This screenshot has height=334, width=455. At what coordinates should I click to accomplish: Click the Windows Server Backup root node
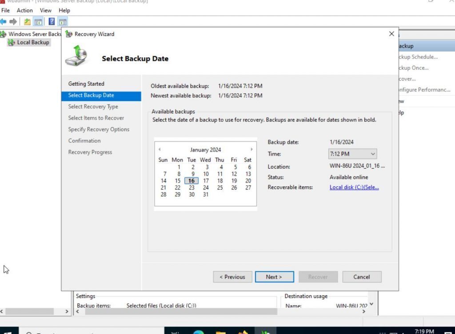pos(31,34)
